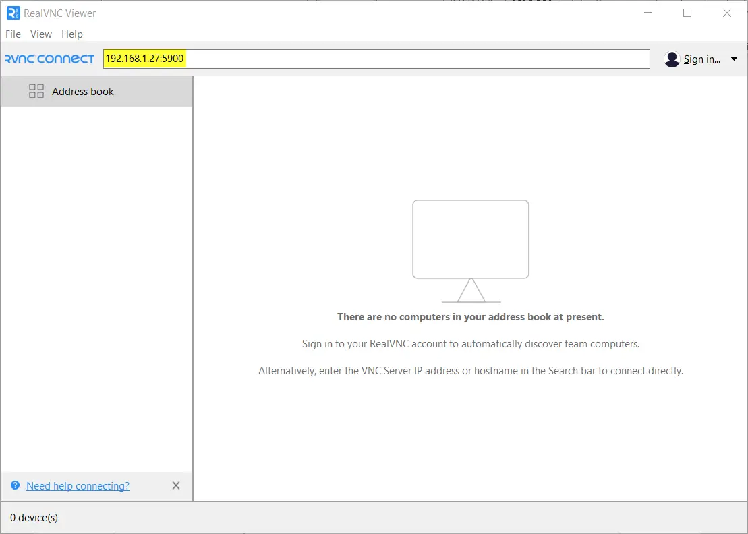Click the user avatar icon
This screenshot has width=748, height=534.
coord(672,59)
